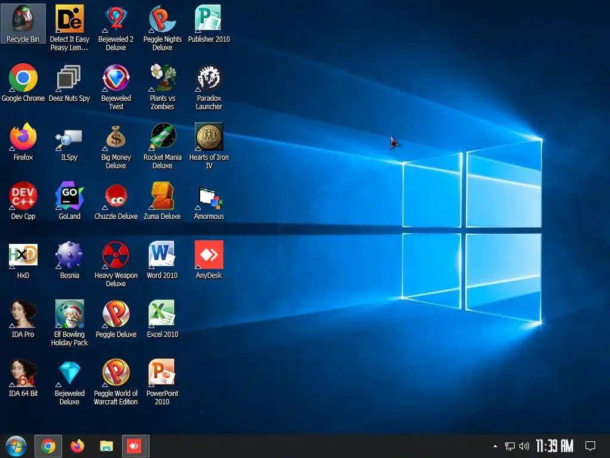Select Zuma Deluxe icon

(162, 200)
